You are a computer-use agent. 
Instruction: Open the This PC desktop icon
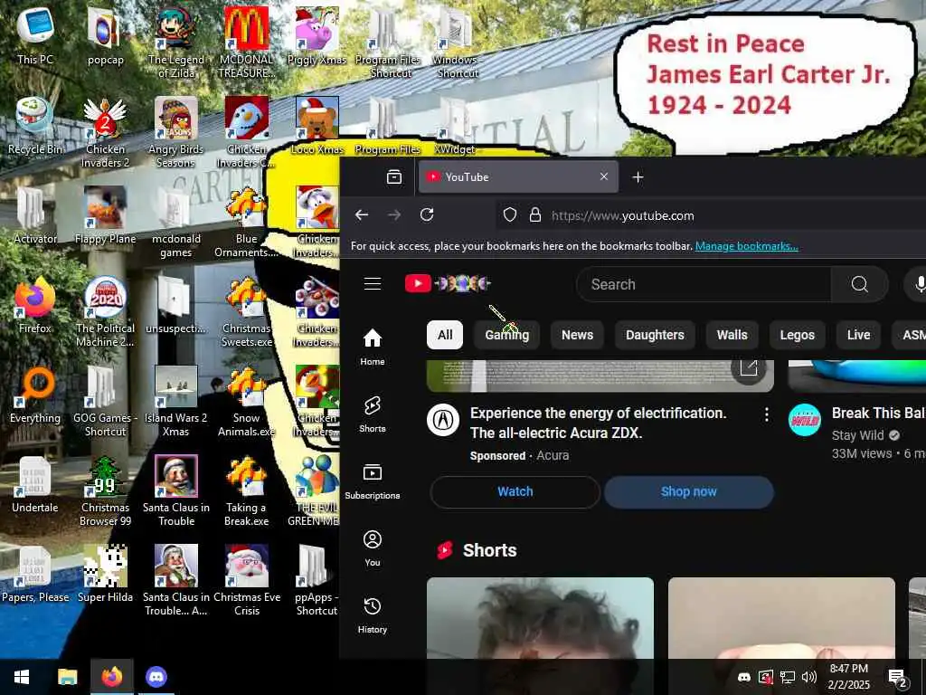pyautogui.click(x=35, y=35)
